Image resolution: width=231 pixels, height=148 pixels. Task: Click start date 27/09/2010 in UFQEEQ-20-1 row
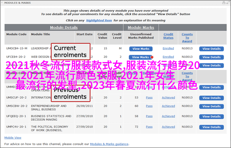tap(84, 116)
